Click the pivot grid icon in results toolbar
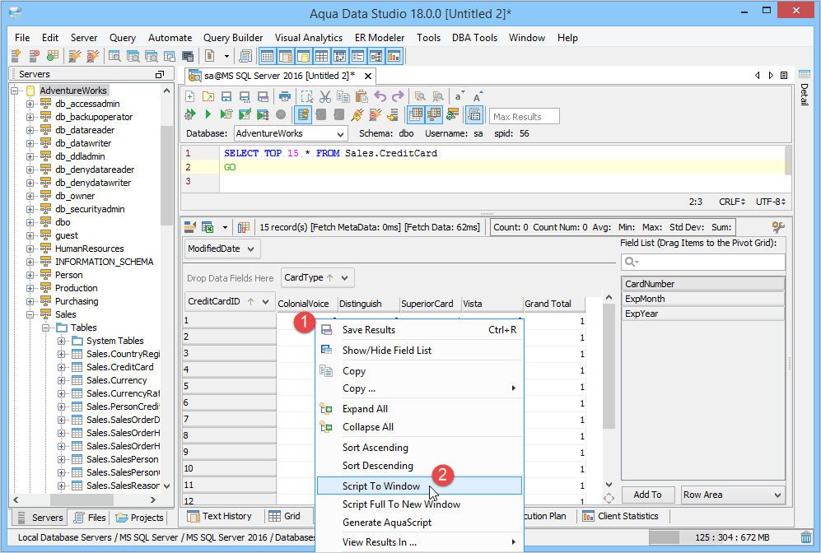 point(244,228)
